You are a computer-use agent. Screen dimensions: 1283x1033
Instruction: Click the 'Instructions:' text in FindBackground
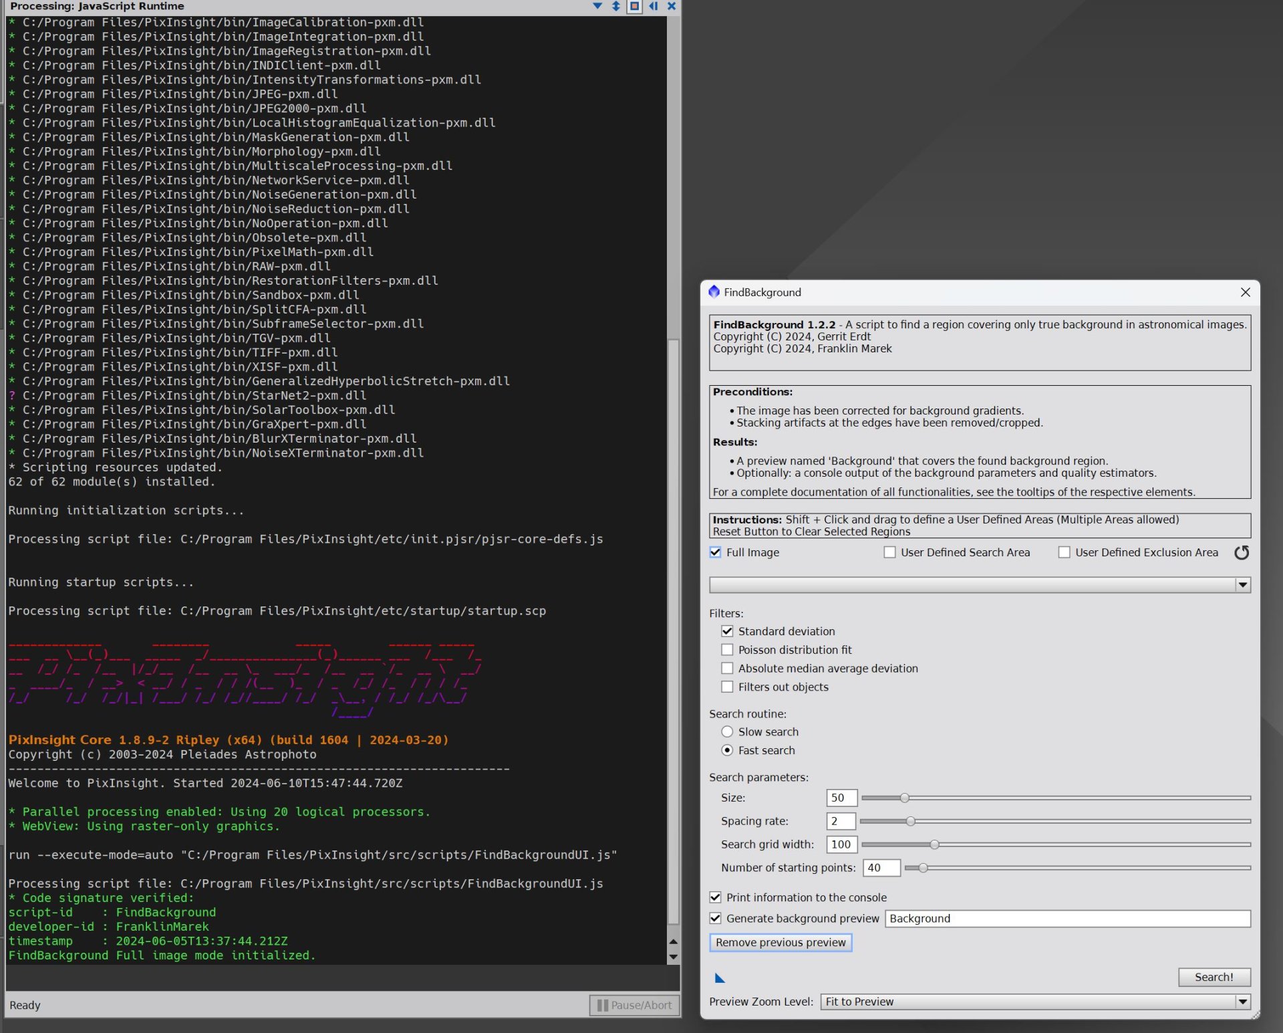pos(747,520)
